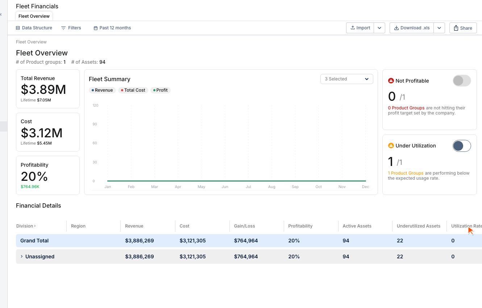
Task: Click the Underutilized Assets column header
Action: [x=419, y=226]
